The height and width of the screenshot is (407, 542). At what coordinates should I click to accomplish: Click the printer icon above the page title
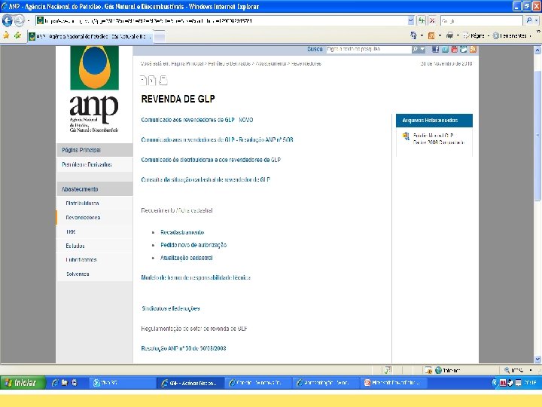click(x=163, y=81)
